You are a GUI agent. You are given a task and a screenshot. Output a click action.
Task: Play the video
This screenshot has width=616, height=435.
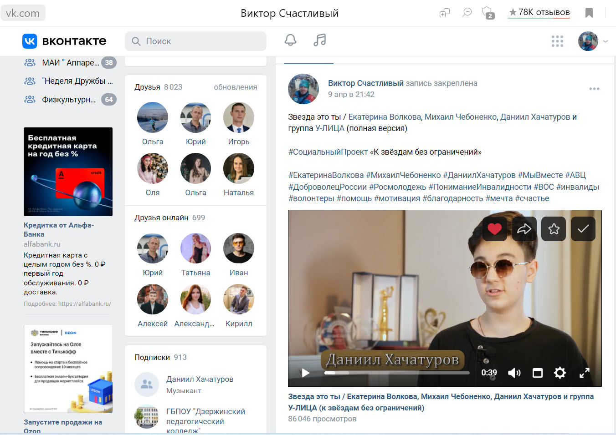pos(306,373)
